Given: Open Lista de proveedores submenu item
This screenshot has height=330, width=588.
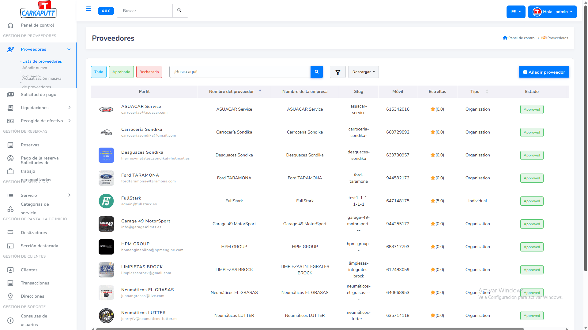Looking at the screenshot, I should 42,61.
